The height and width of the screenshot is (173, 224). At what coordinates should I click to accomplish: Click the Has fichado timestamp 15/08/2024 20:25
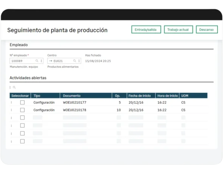(x=98, y=61)
